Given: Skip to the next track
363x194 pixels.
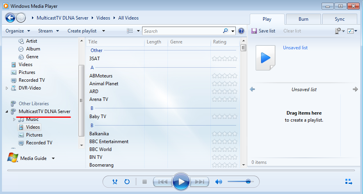Looking at the screenshot, I should tap(200, 182).
